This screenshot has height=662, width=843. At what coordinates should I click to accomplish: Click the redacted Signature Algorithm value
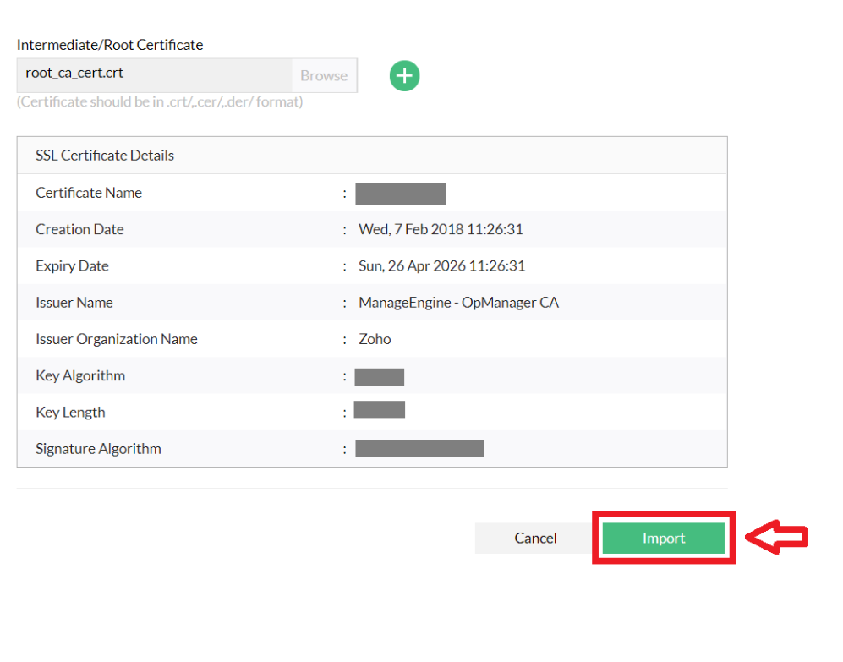point(419,448)
